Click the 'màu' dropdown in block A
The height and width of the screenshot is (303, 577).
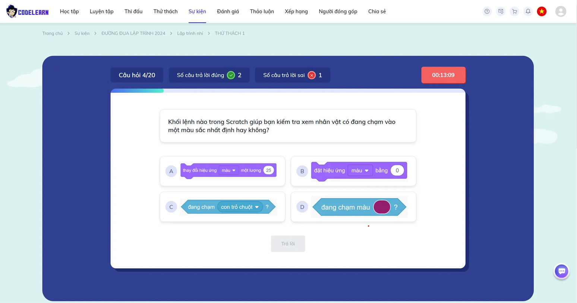(228, 170)
